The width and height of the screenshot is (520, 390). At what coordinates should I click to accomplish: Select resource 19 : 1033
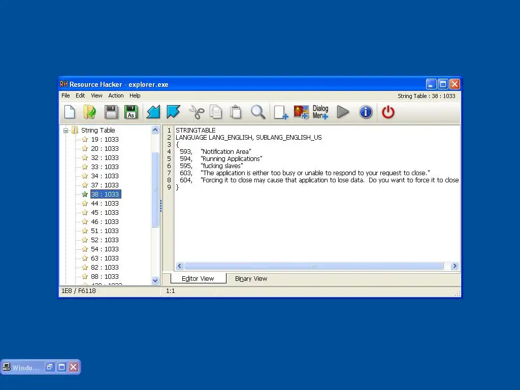105,139
